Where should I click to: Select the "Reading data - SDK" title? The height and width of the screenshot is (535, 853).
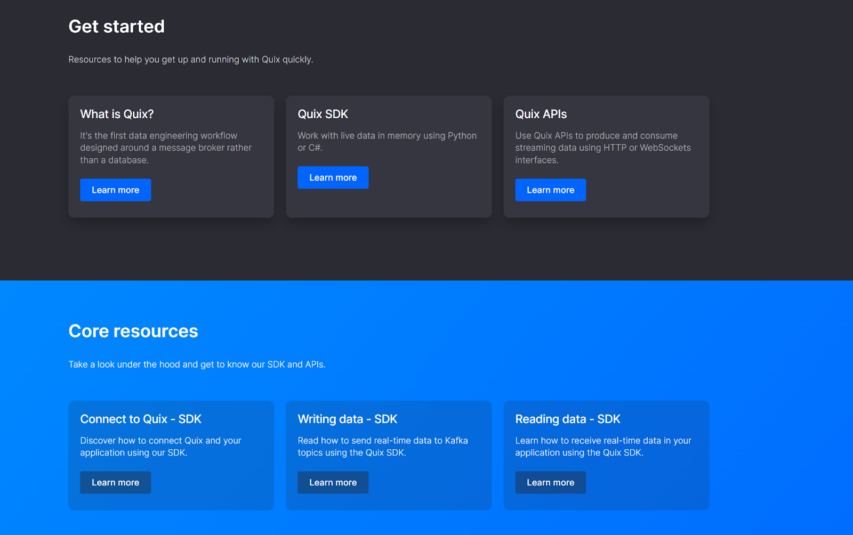tap(567, 419)
